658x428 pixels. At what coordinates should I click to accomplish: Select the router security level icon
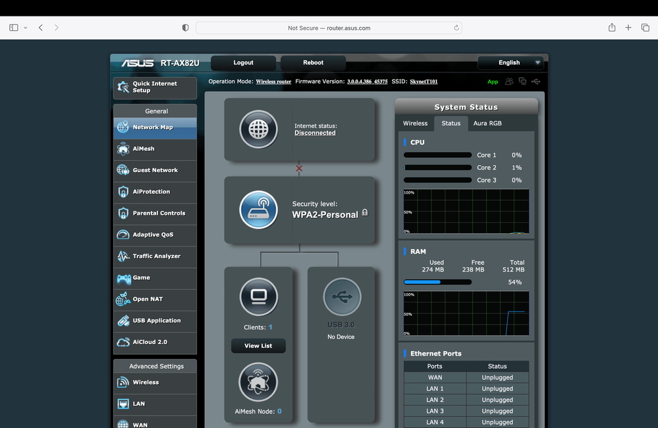[x=258, y=209]
